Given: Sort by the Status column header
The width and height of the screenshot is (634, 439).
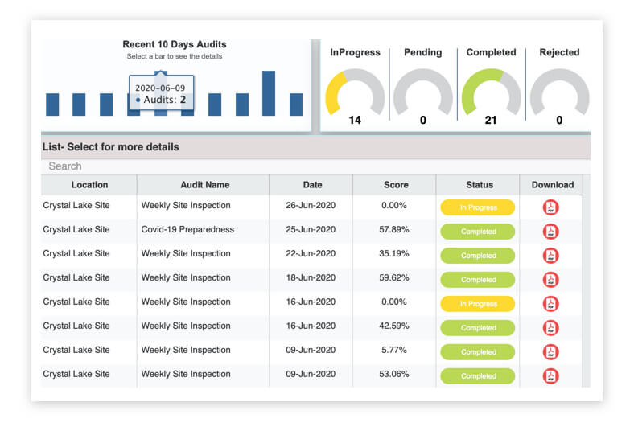Looking at the screenshot, I should click(x=480, y=185).
